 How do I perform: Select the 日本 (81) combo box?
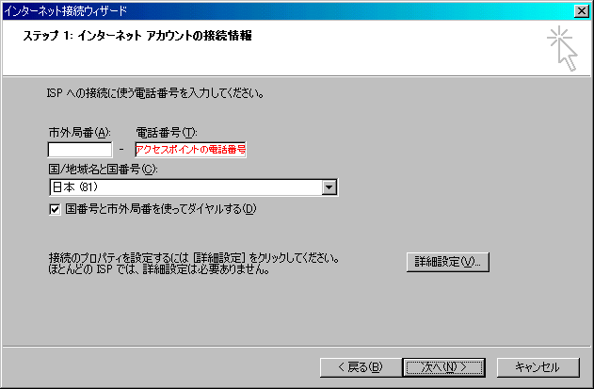click(194, 187)
